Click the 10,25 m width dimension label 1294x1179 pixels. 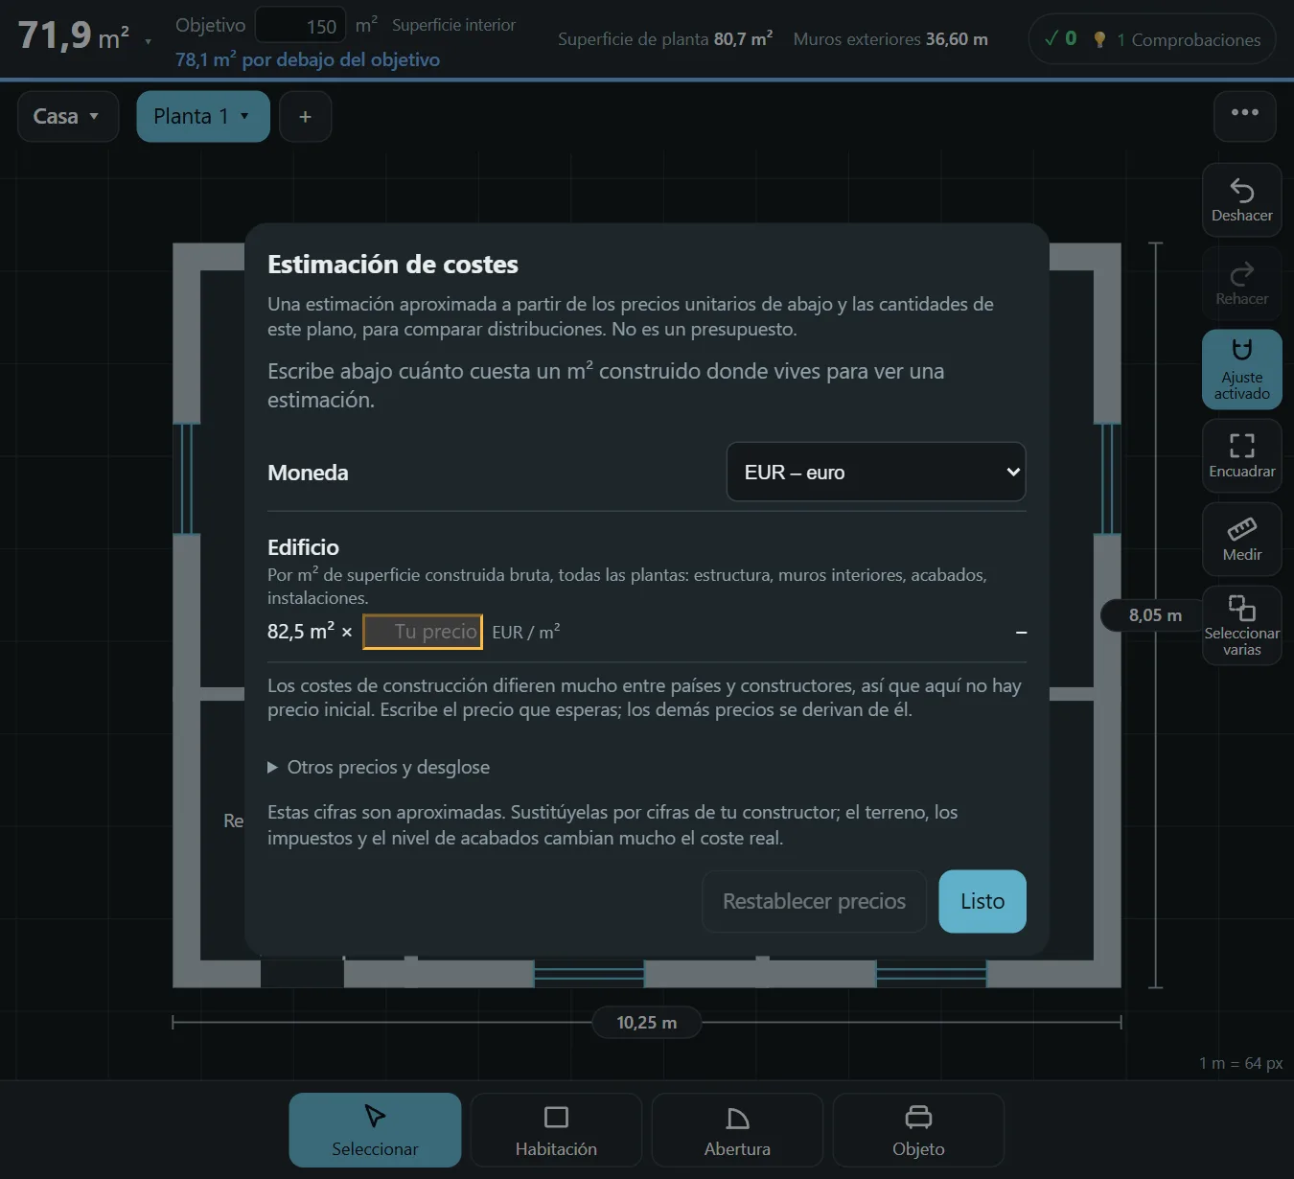[646, 1023]
